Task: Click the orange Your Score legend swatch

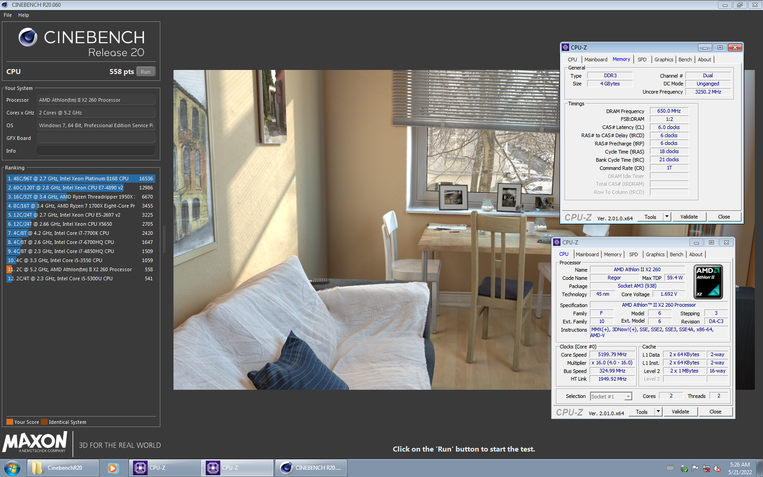Action: (x=10, y=422)
